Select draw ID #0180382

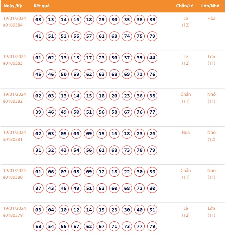[x=13, y=101]
